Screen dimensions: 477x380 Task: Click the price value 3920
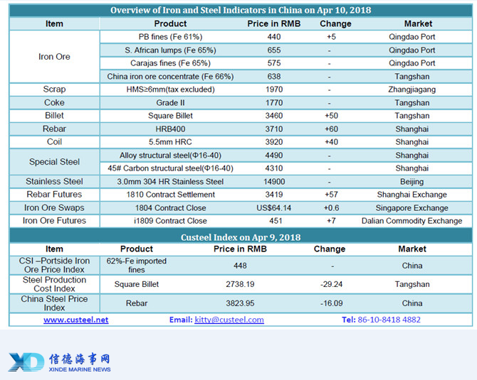tap(274, 142)
